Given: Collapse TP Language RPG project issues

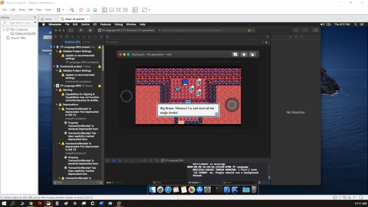Looking at the screenshot, I should (x=54, y=47).
